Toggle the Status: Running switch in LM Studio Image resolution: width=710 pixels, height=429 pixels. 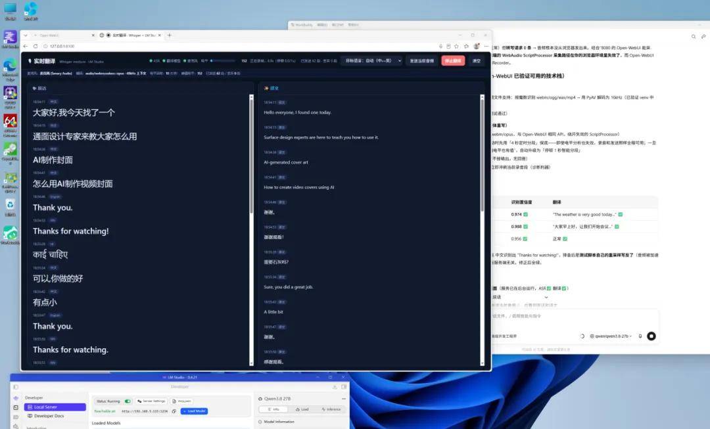coord(128,401)
